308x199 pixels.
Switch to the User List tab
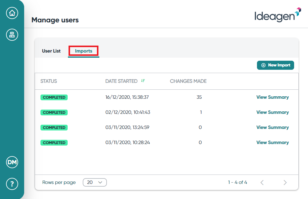tap(51, 51)
